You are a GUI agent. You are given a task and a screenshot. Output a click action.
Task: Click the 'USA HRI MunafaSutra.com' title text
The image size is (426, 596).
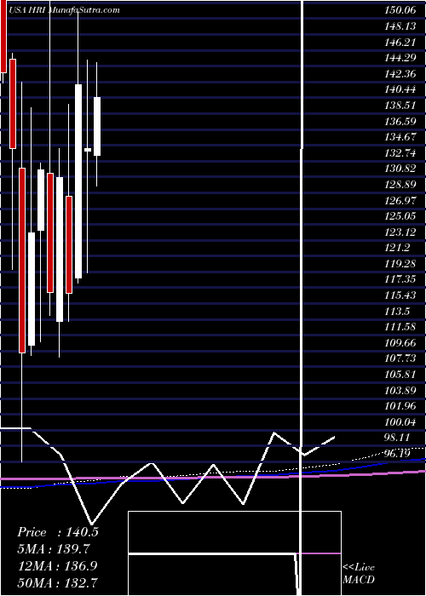(63, 10)
